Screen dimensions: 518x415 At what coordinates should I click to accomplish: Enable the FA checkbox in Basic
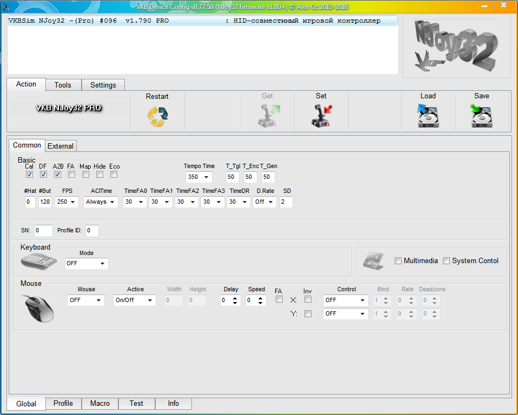point(71,175)
